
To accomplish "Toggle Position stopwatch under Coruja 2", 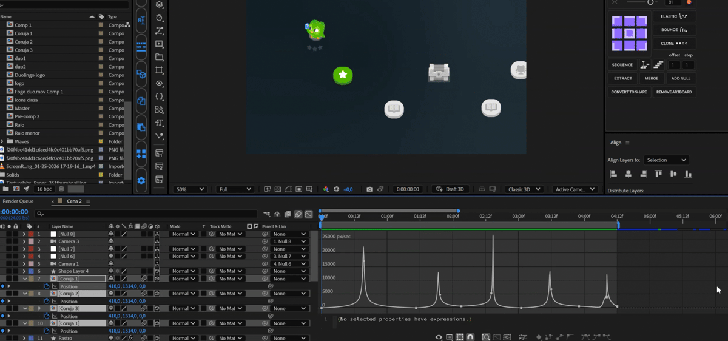I will tap(47, 301).
